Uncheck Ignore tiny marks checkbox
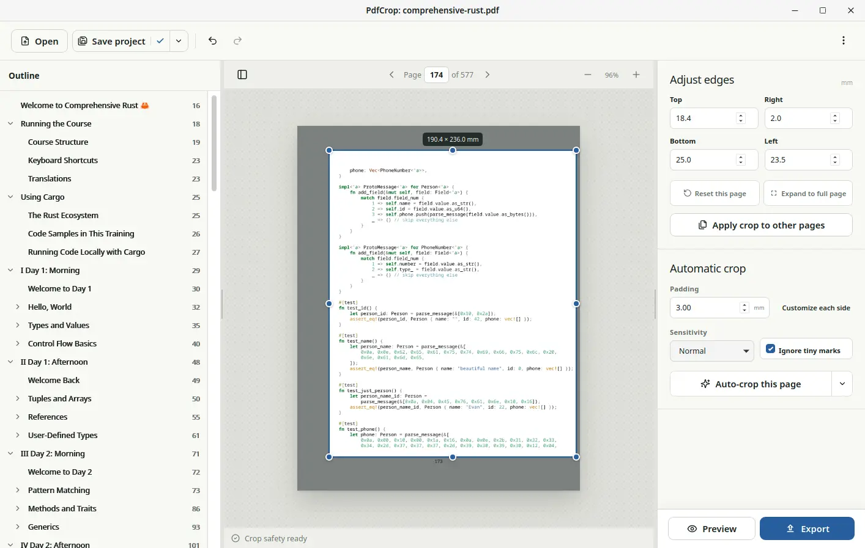865x548 pixels. pyautogui.click(x=771, y=350)
